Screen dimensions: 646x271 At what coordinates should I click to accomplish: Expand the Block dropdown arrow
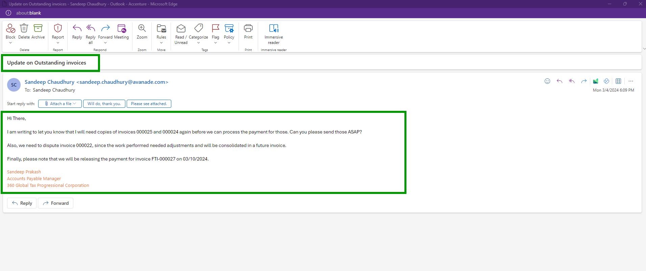pos(10,43)
